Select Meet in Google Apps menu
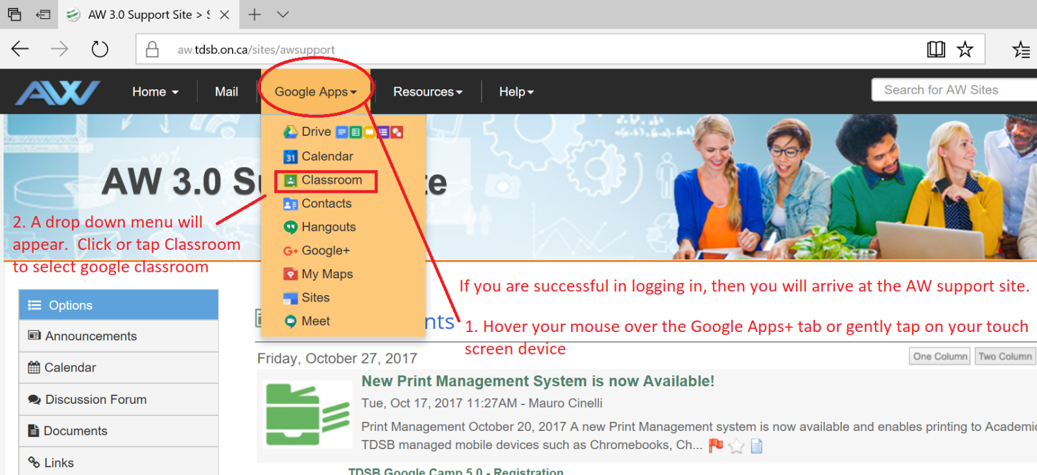The image size is (1037, 475). click(316, 321)
